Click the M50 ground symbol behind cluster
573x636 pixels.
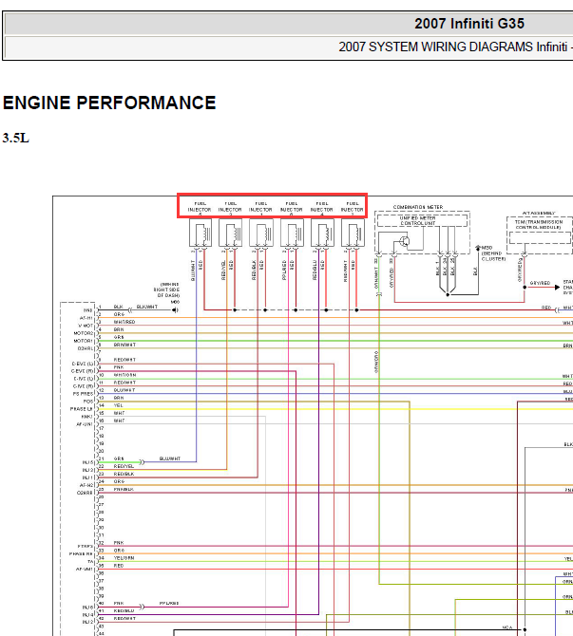(478, 248)
